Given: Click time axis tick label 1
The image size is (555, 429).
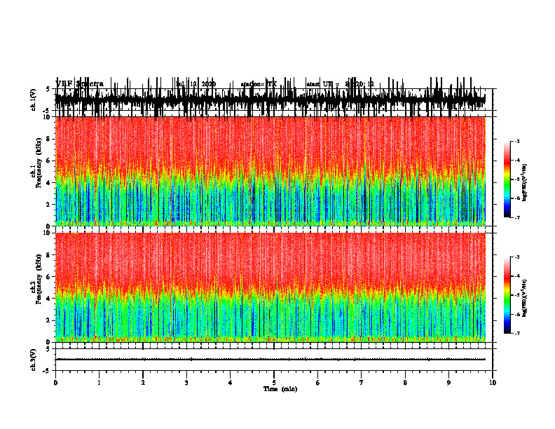Looking at the screenshot, I should click(x=99, y=383).
